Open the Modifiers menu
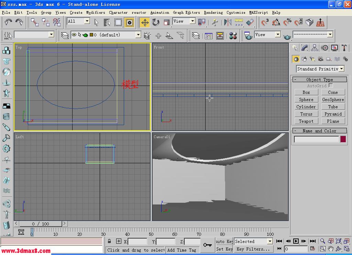This screenshot has height=255, width=352. click(96, 12)
